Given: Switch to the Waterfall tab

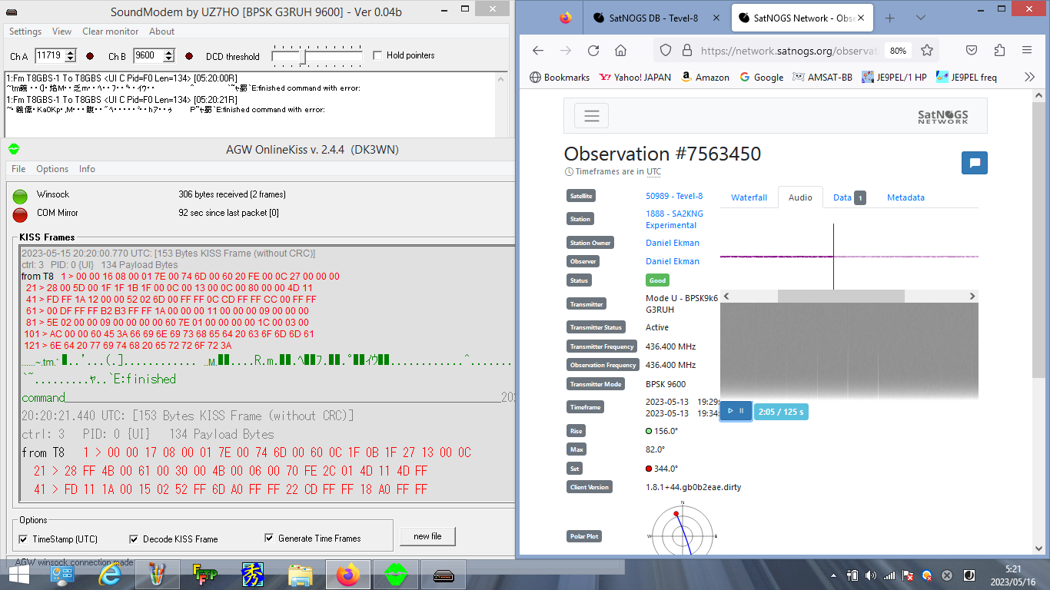Looking at the screenshot, I should [749, 197].
